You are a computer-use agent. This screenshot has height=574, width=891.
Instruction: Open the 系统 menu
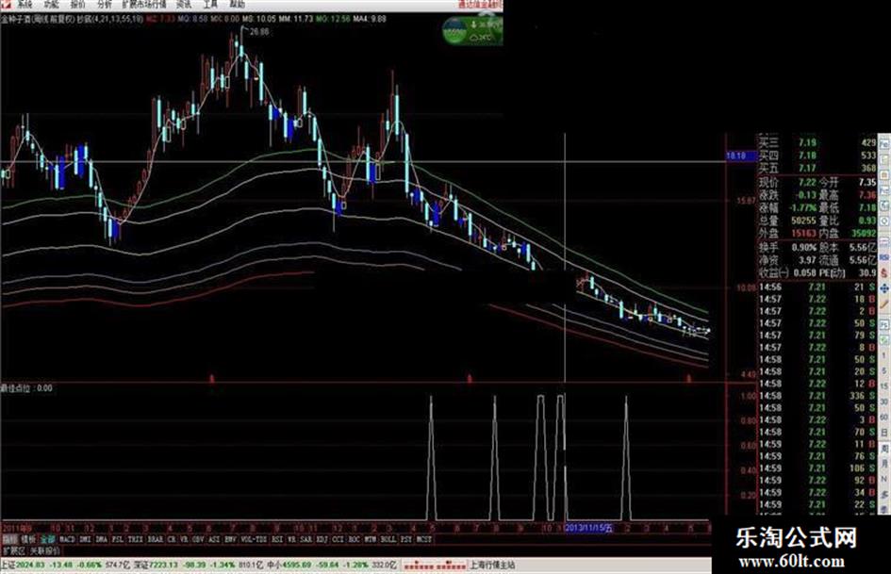pos(25,4)
